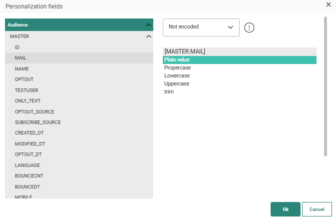
Task: Select the SUBSCRIBE_SOURCE field
Action: [37, 122]
